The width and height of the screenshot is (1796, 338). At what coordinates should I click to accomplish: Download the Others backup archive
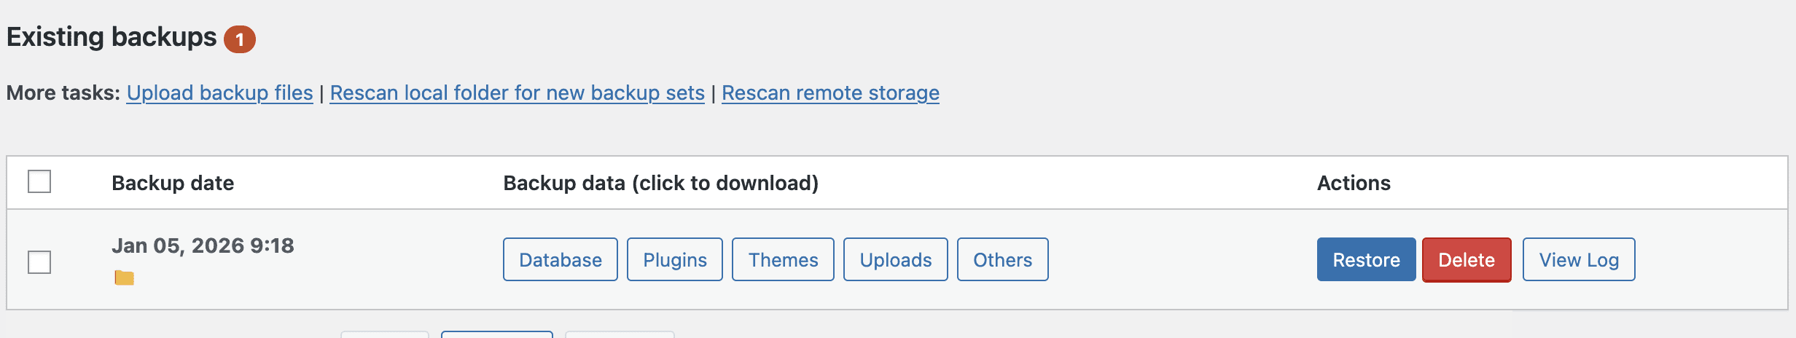coord(1002,259)
